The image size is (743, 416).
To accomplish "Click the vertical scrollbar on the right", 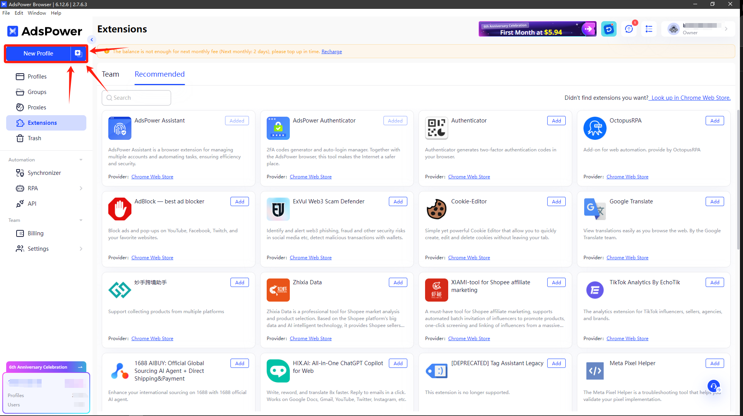I will tap(738, 179).
